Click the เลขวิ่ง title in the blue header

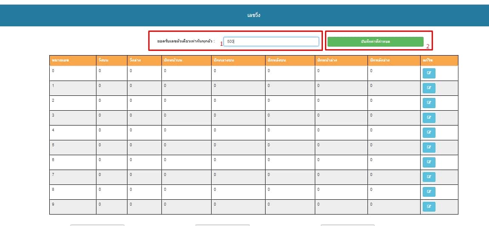point(254,16)
